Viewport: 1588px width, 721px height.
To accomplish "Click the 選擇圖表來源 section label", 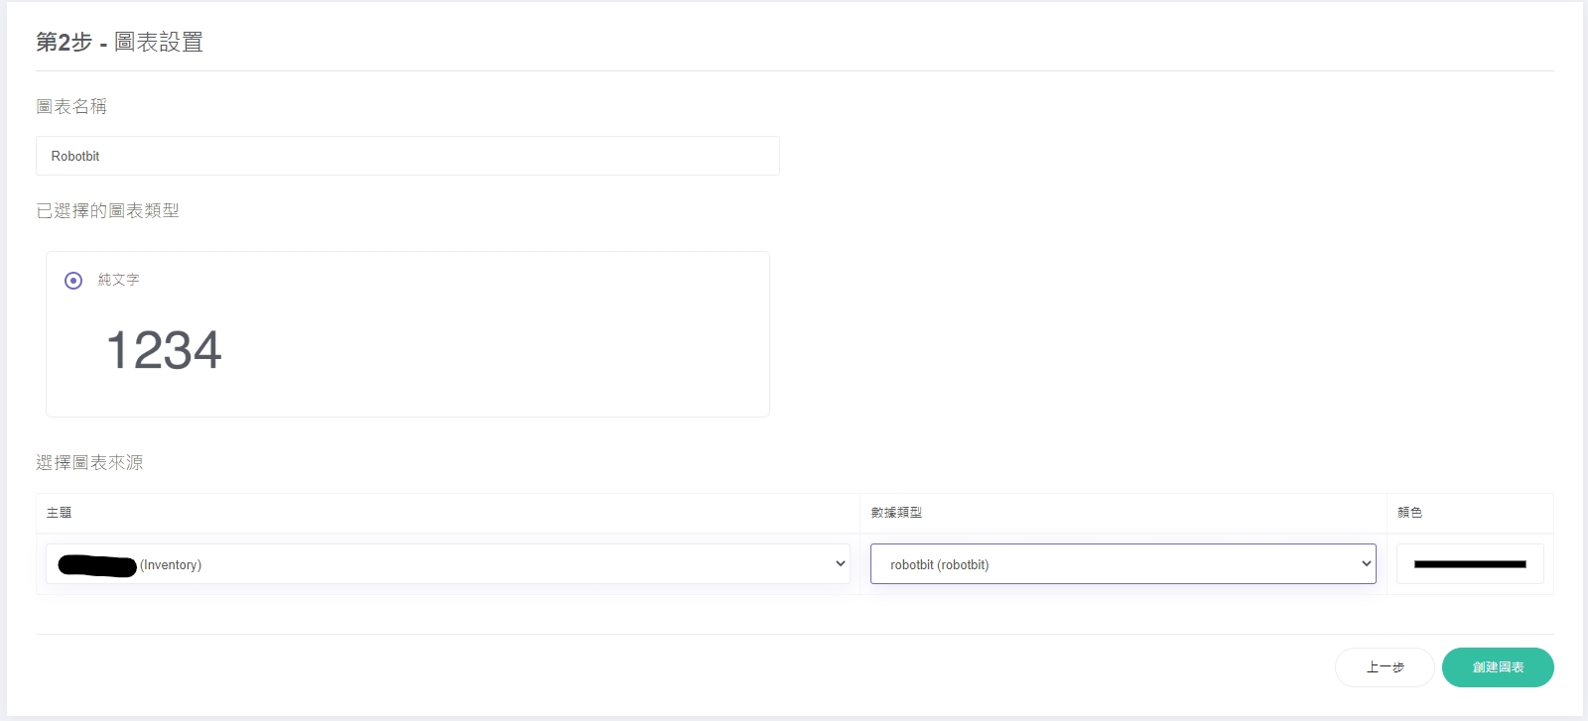I will 89,463.
